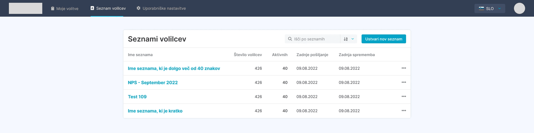The image size is (534, 133).
Task: Go to Moje volitve tab
Action: [65, 9]
